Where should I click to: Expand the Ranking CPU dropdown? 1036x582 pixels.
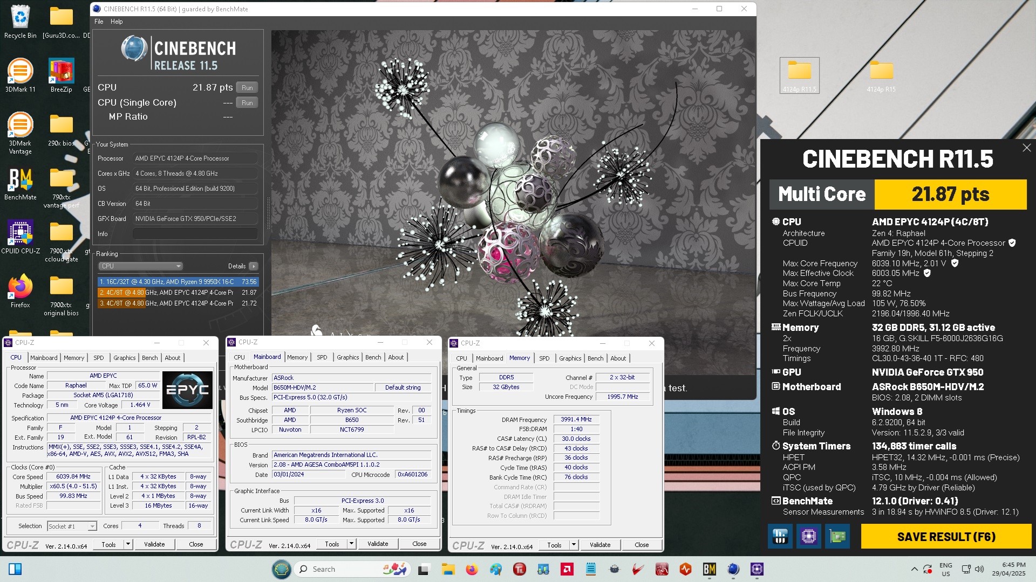[140, 266]
